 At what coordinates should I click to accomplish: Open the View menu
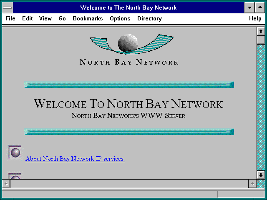click(45, 18)
